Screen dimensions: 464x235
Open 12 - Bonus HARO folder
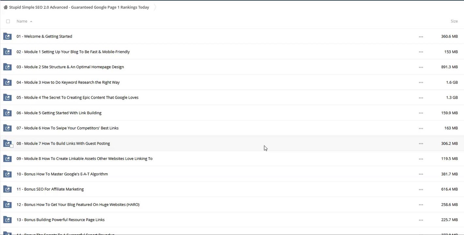click(78, 205)
